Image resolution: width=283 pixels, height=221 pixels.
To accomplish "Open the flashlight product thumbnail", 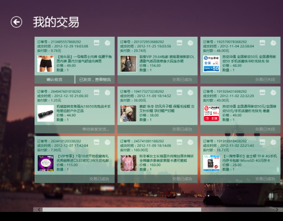I will click(x=45, y=114).
